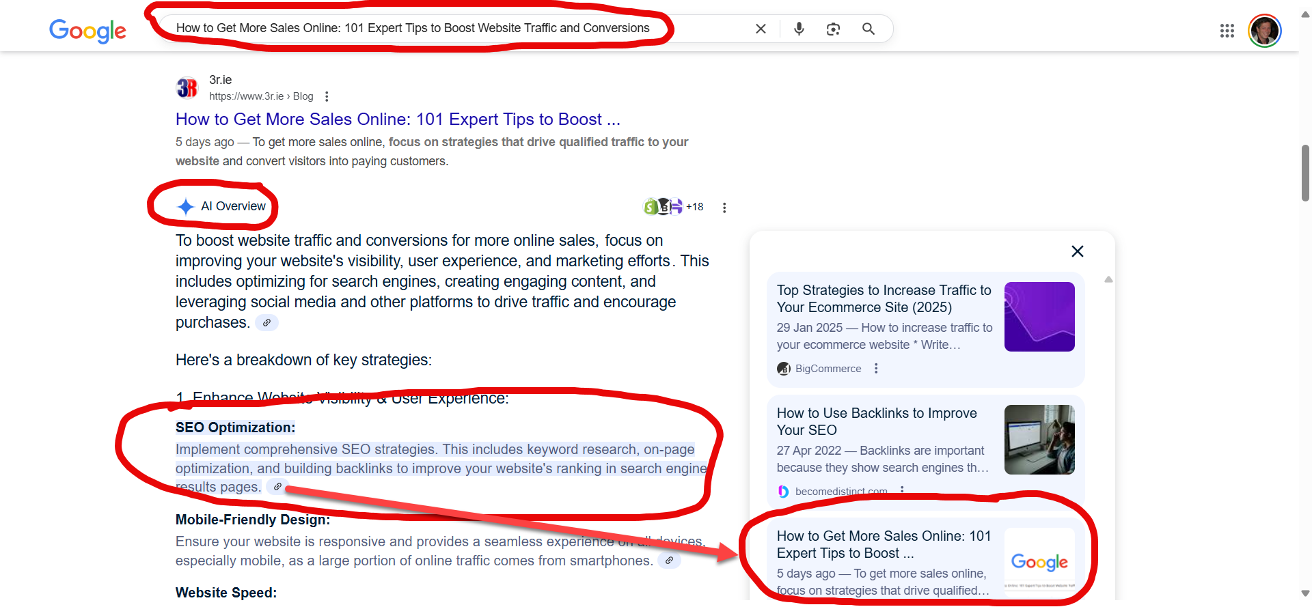Click link icon after SEO Optimization text
The height and width of the screenshot is (607, 1312).
(277, 487)
